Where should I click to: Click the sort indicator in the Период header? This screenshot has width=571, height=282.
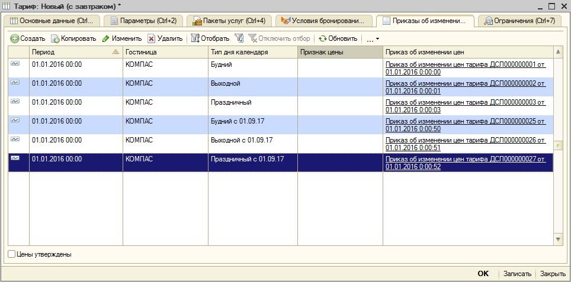[x=116, y=52]
